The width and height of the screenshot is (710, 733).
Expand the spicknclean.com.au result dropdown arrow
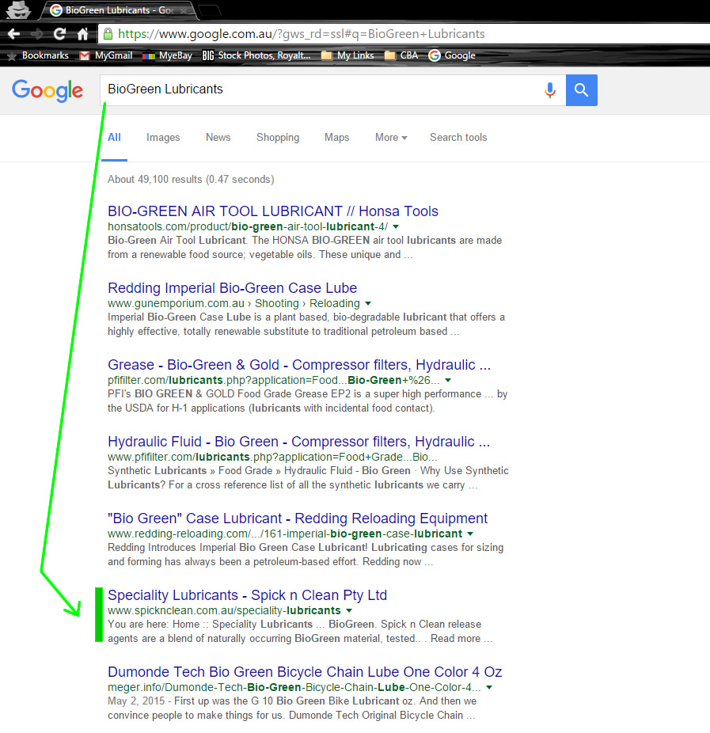pos(349,610)
